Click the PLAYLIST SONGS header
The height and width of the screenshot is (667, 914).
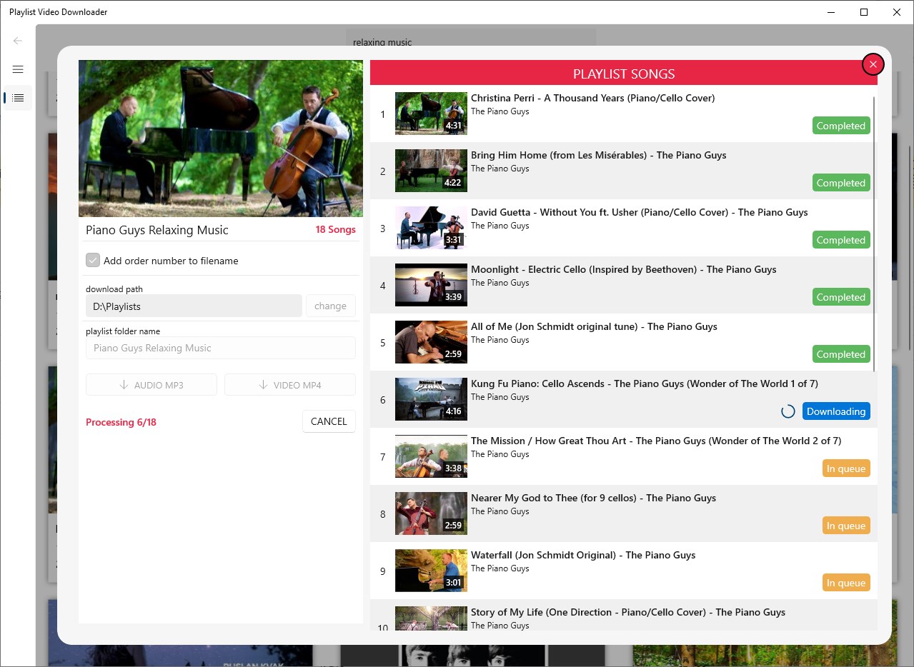pyautogui.click(x=623, y=74)
